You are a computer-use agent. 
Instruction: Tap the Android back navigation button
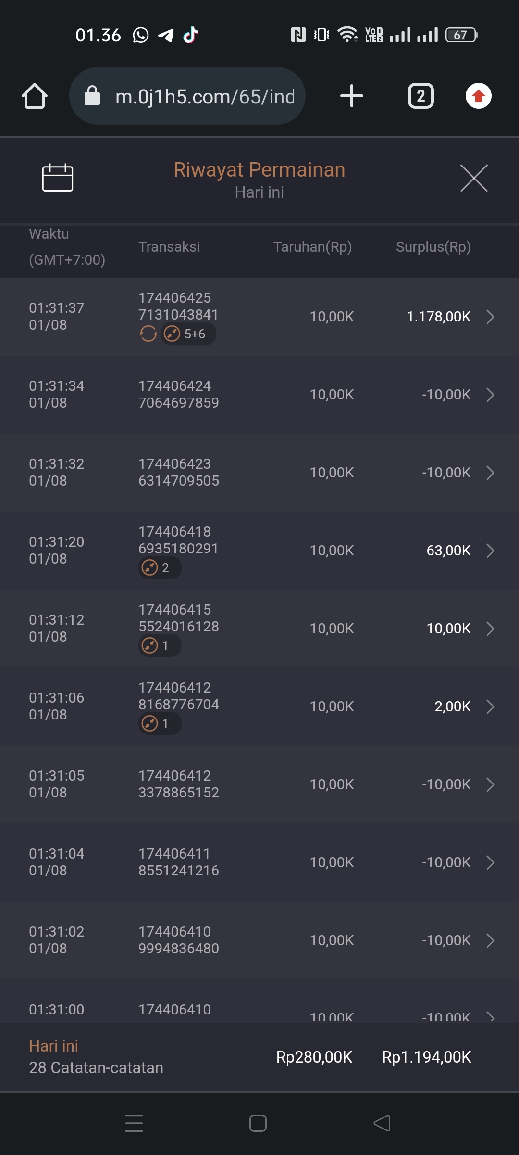tap(382, 1123)
